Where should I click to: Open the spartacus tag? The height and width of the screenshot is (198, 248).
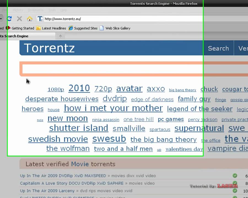tap(160, 130)
